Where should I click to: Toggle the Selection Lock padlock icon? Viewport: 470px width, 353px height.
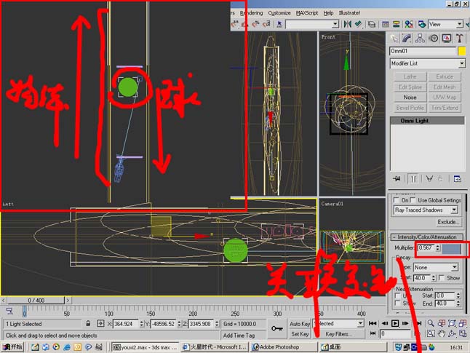88,324
